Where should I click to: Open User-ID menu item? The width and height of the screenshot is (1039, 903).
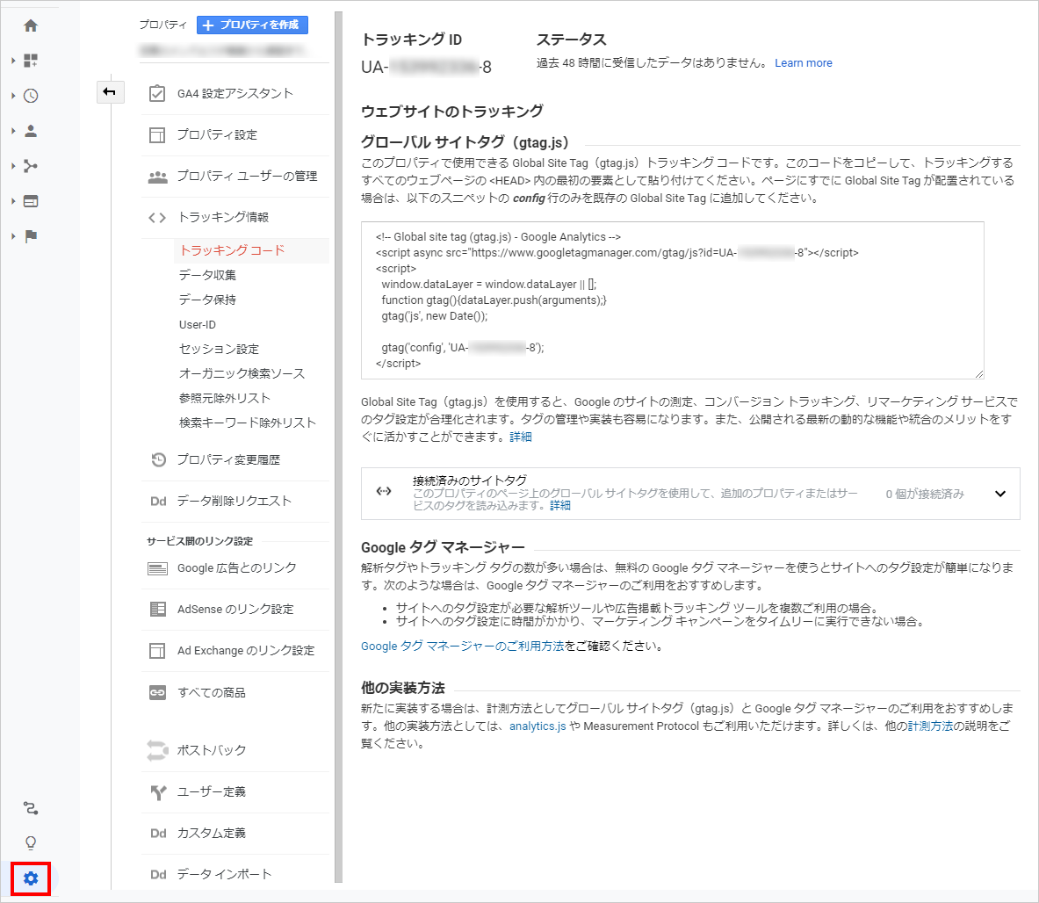point(198,325)
